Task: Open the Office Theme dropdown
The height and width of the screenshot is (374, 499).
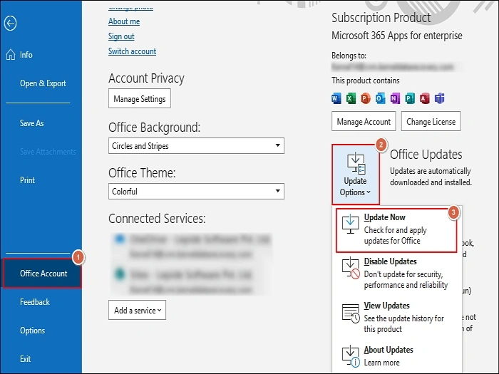Action: (196, 191)
